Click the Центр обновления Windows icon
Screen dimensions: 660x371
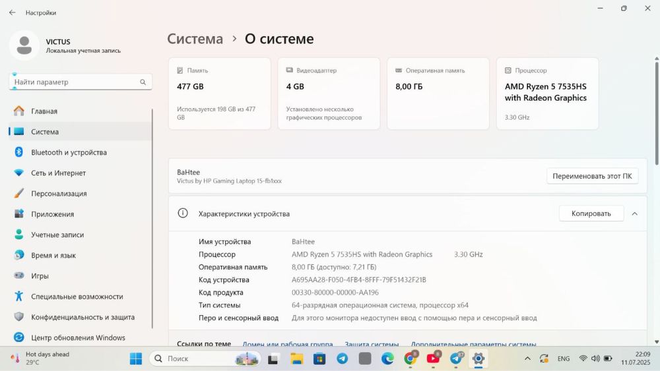[x=19, y=337]
